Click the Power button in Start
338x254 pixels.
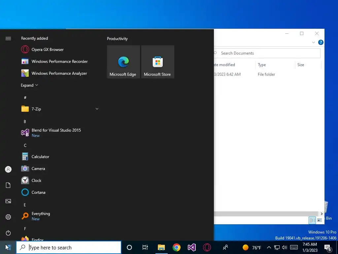point(8,233)
